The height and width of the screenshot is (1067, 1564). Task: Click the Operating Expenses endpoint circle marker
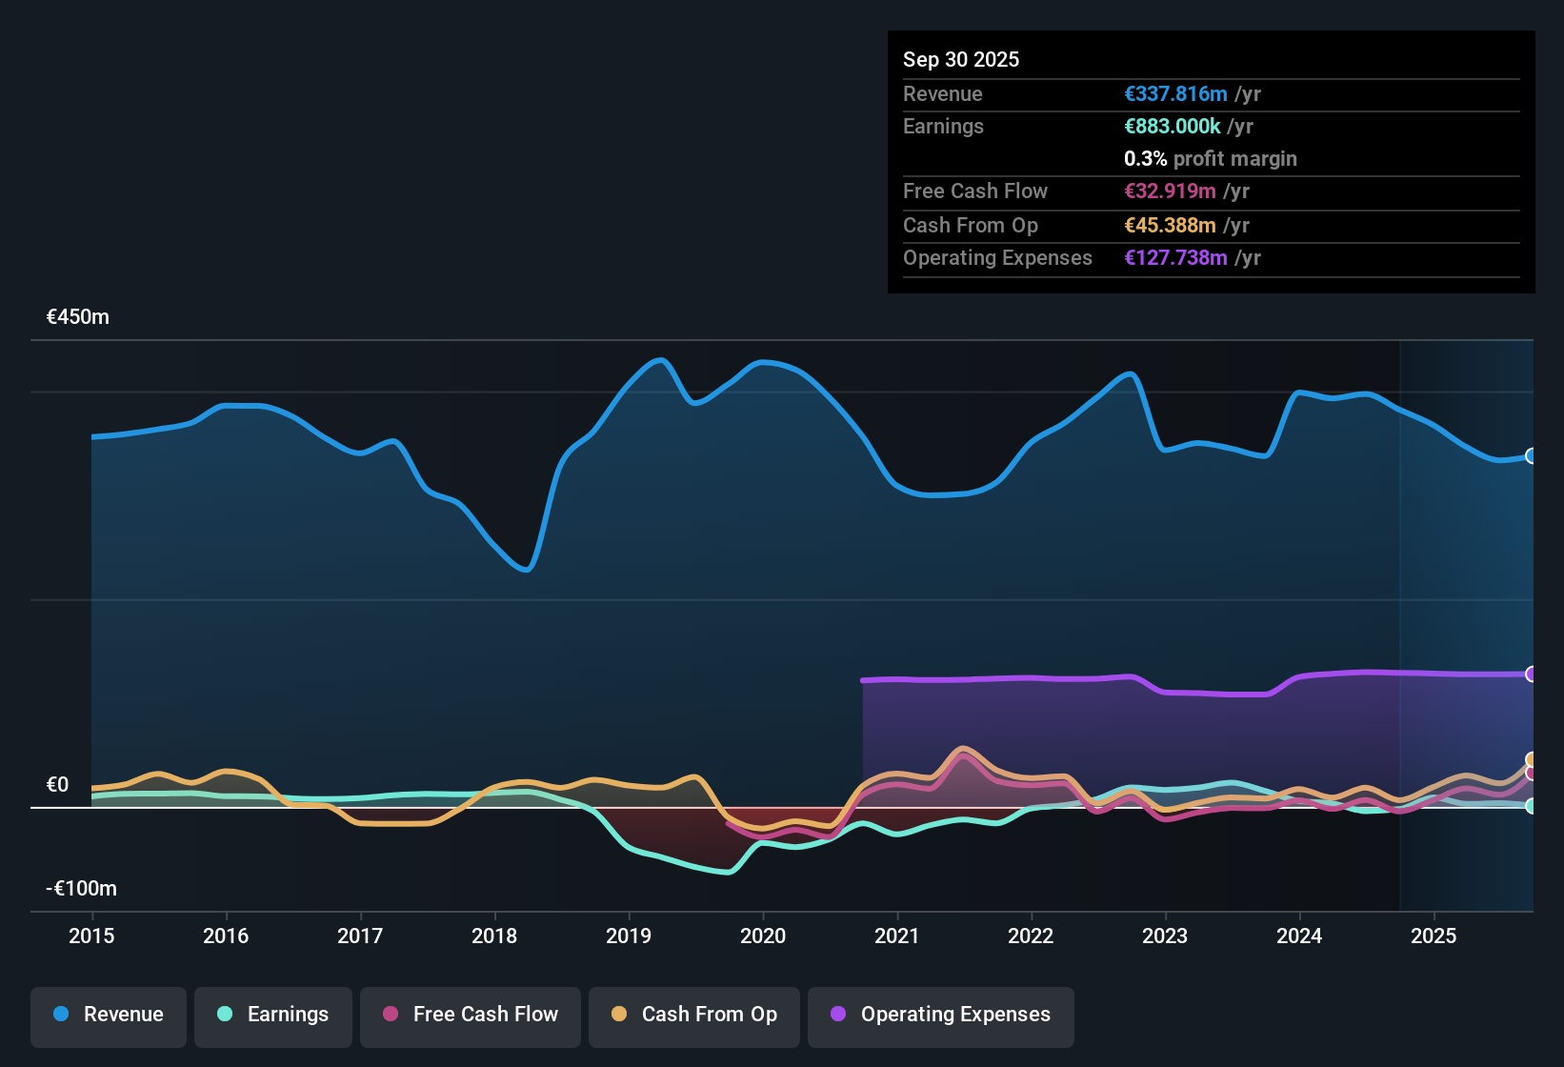coord(1532,674)
